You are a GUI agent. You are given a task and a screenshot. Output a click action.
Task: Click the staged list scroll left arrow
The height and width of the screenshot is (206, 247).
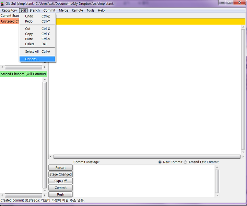(2, 195)
